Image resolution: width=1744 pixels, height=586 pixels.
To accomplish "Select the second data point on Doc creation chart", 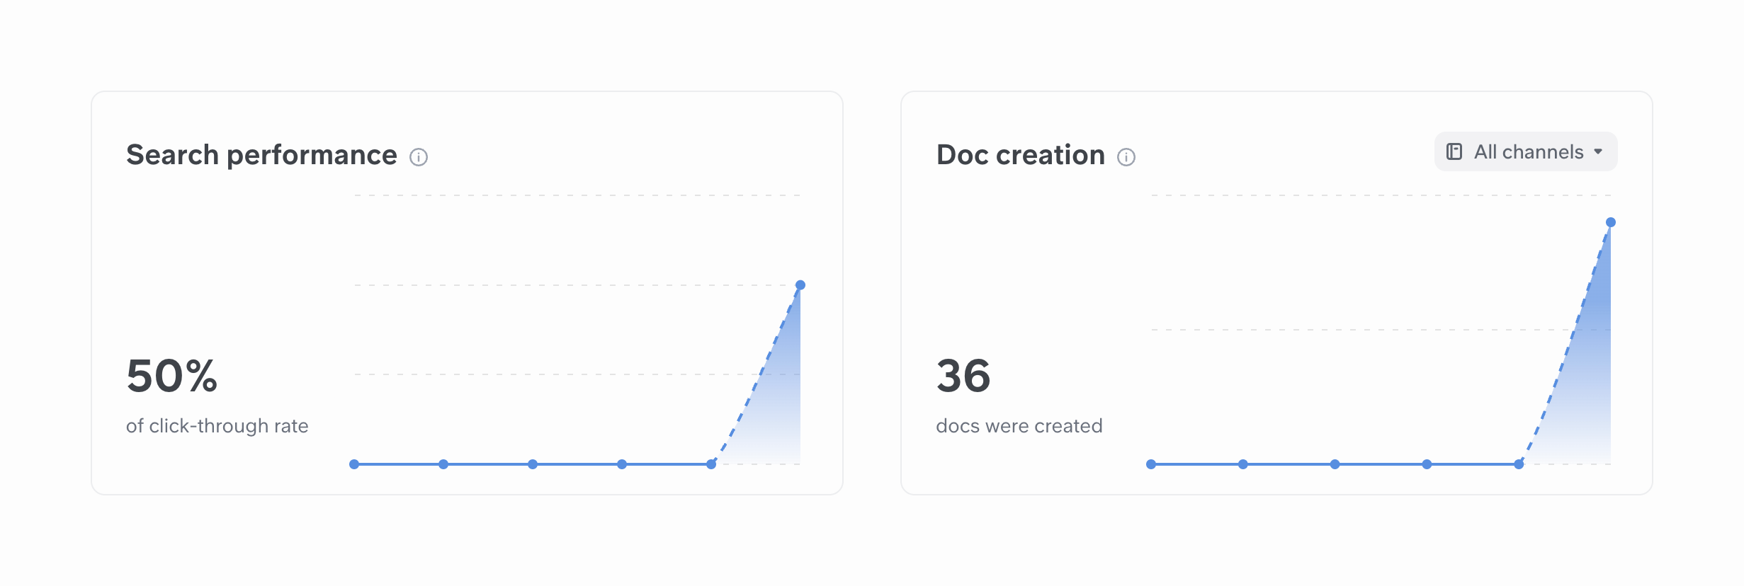I will click(1243, 464).
